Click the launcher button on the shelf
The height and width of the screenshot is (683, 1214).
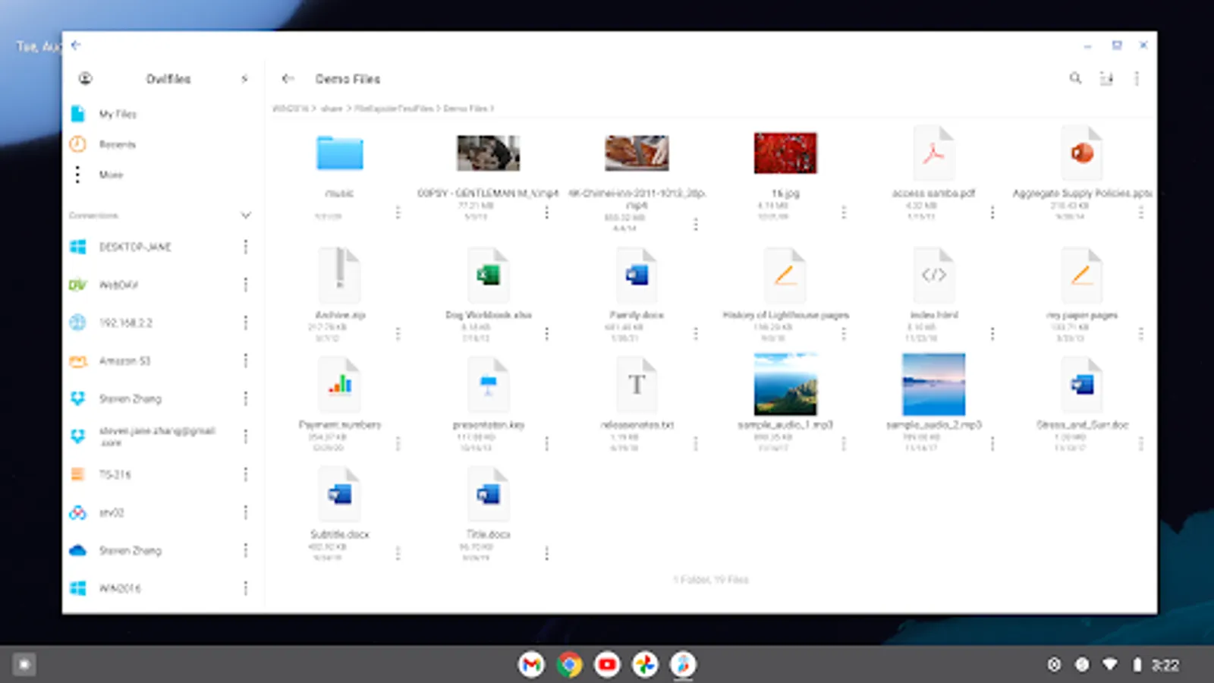(x=24, y=665)
